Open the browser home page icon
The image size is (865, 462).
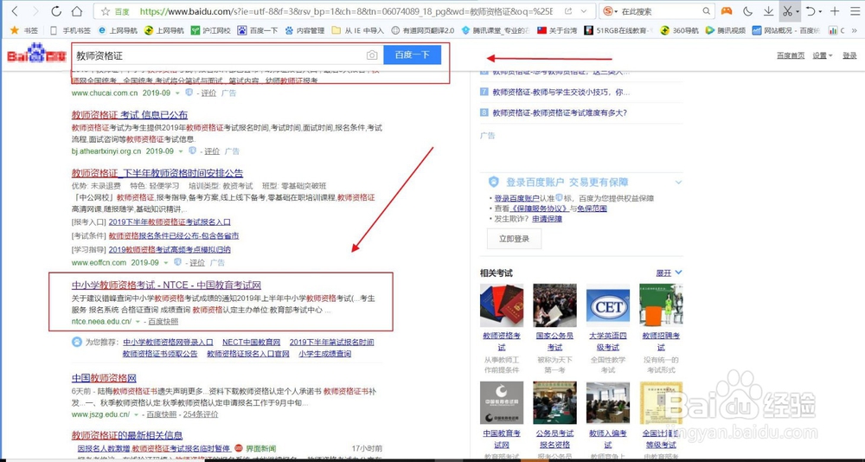coord(77,11)
